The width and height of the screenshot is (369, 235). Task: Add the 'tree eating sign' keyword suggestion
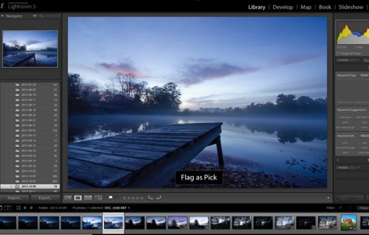point(345,127)
